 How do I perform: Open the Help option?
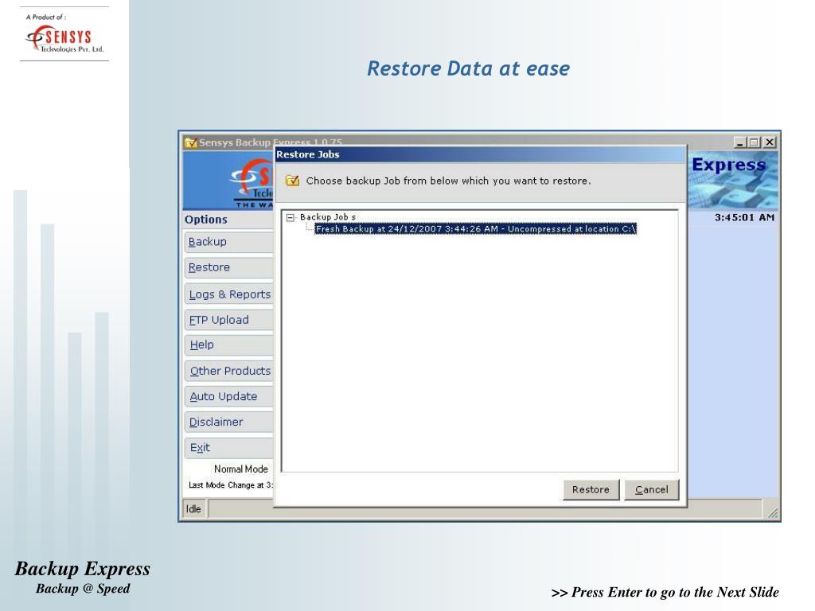[x=228, y=345]
